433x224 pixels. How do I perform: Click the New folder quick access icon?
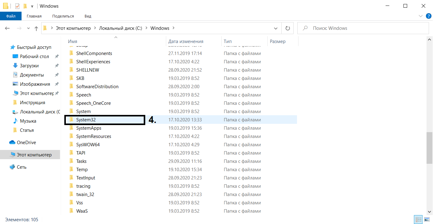click(25, 6)
